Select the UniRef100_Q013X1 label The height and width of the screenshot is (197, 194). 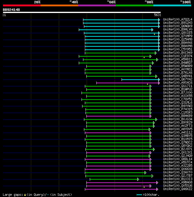pos(178,152)
